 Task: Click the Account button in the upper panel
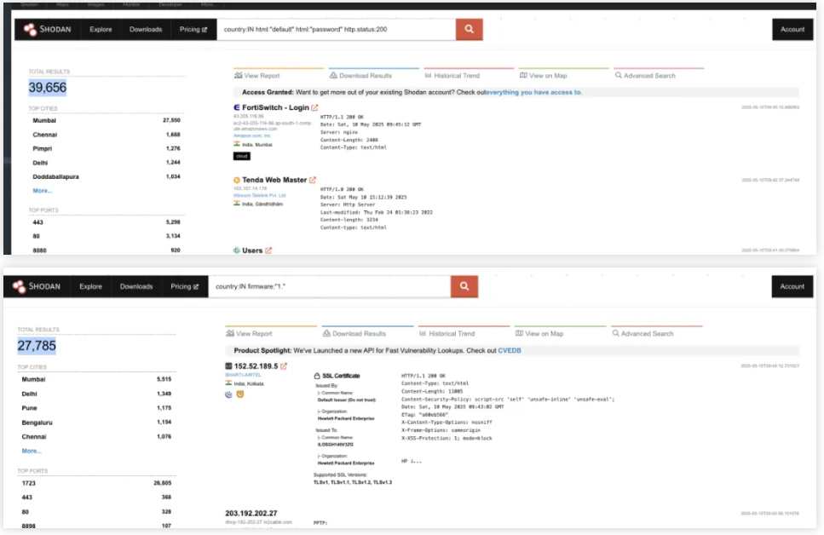792,29
